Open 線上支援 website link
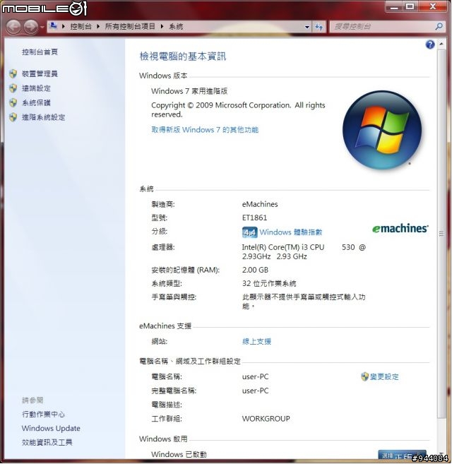The height and width of the screenshot is (464, 452). [256, 342]
